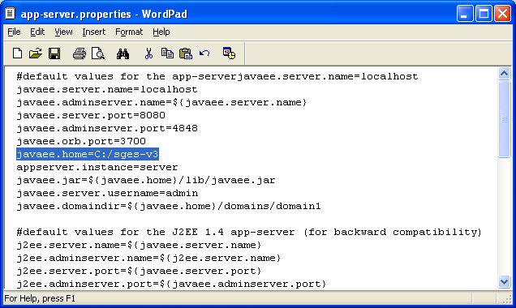The height and width of the screenshot is (308, 516).
Task: Click the vertical scrollbar thumb
Action: pos(504,119)
